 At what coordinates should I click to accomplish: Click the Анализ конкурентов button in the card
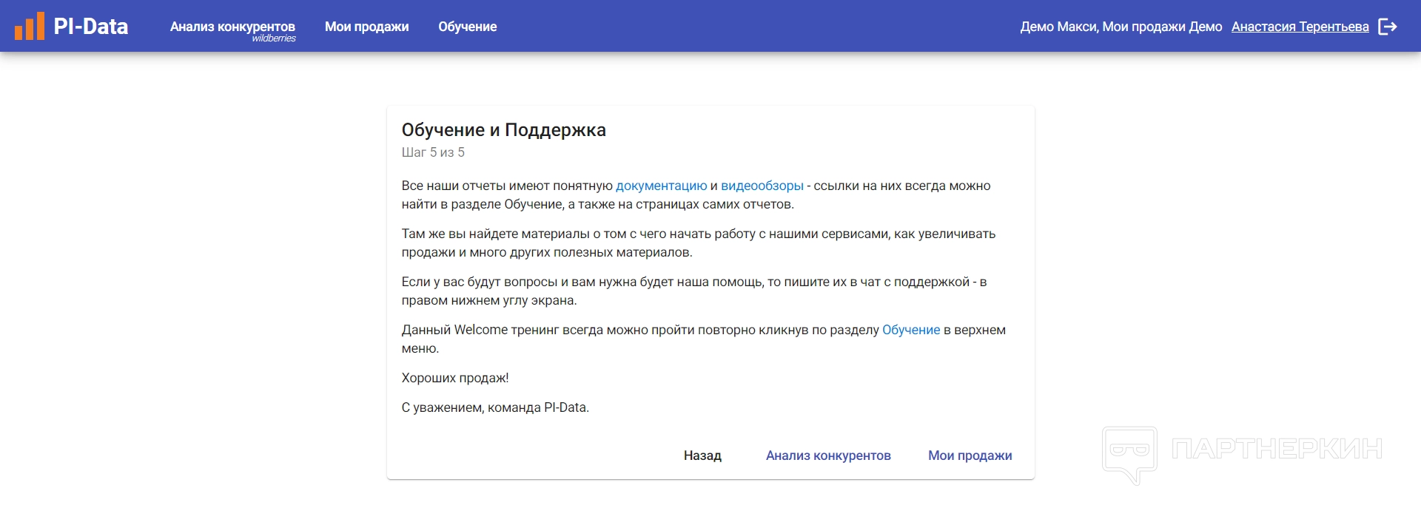(828, 455)
